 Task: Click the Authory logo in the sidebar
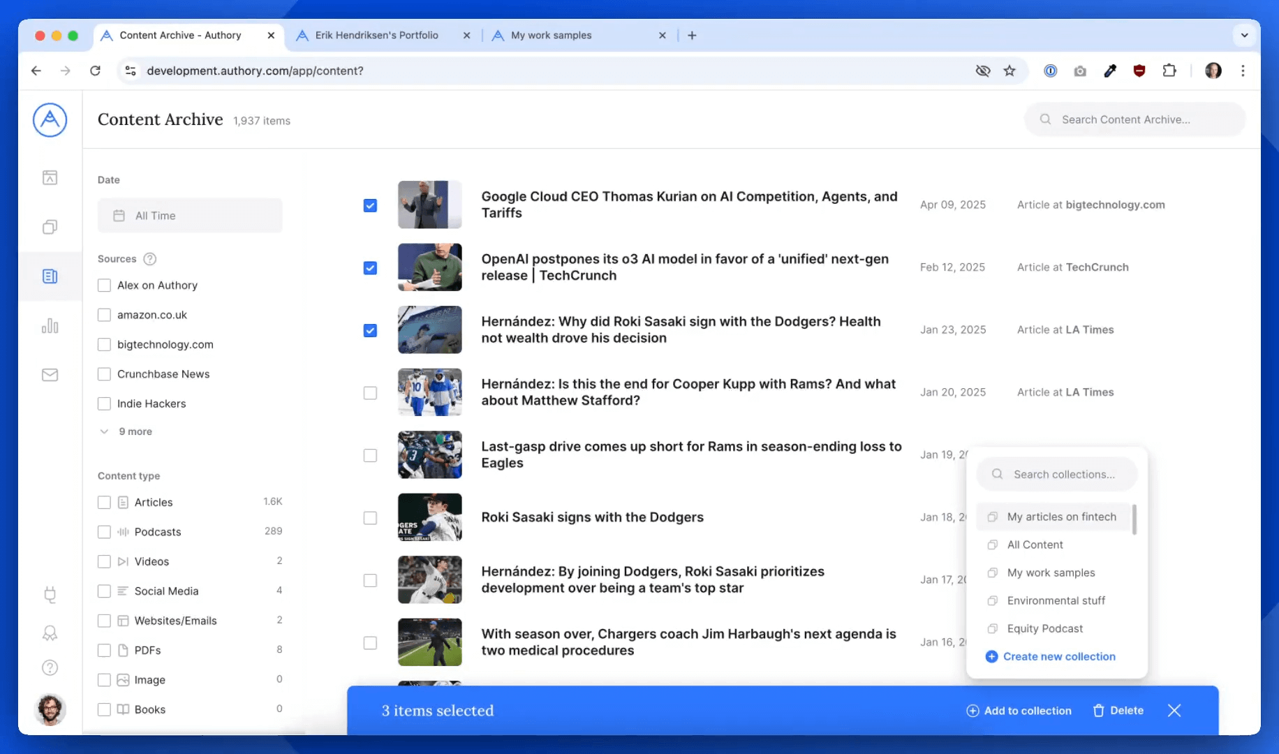pos(50,120)
